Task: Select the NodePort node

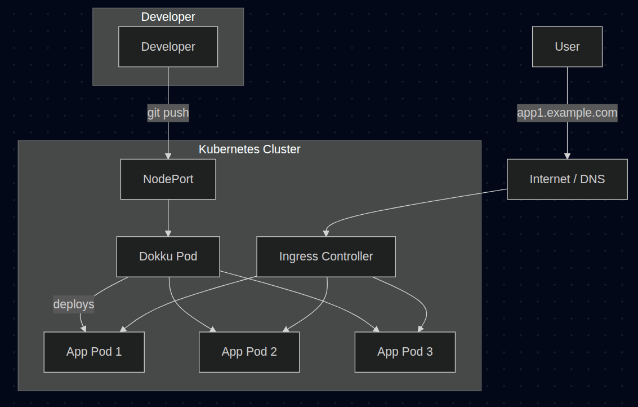Action: 168,179
